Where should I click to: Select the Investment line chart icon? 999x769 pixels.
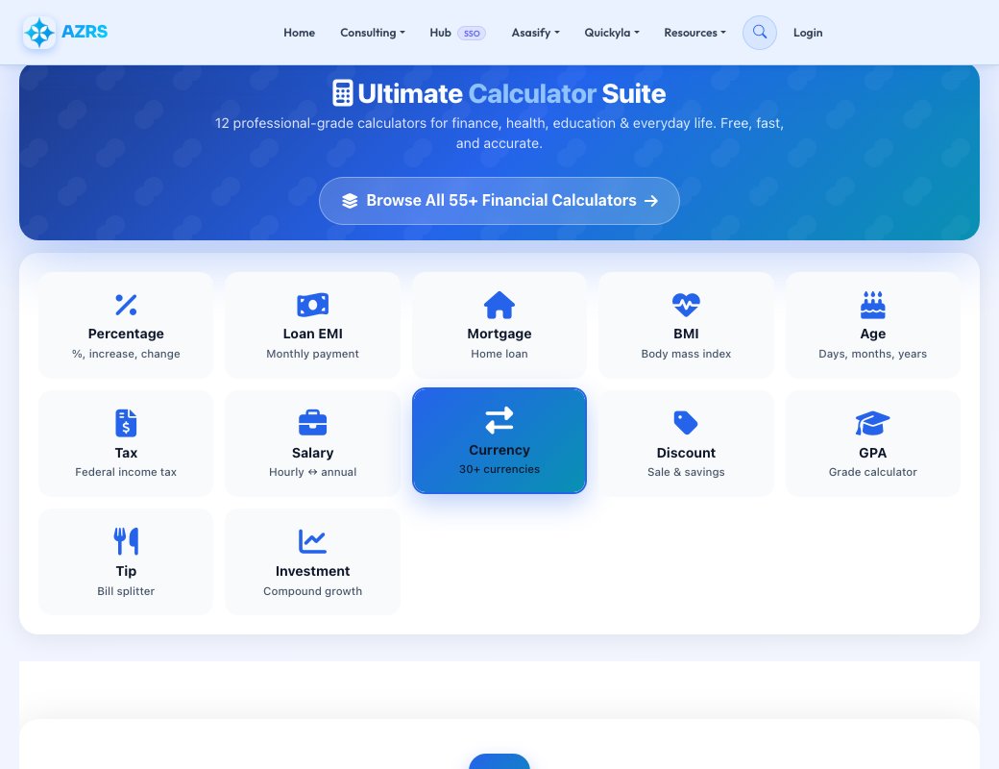pyautogui.click(x=313, y=541)
